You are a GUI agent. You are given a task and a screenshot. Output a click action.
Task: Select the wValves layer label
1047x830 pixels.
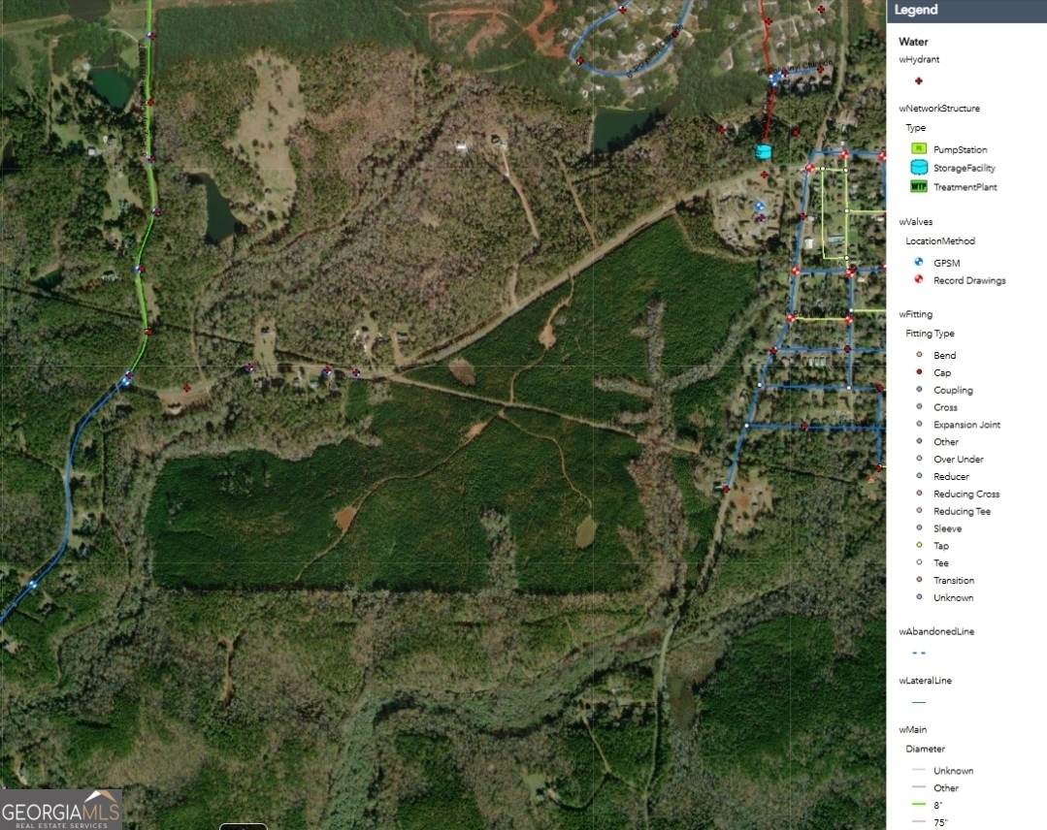[915, 222]
